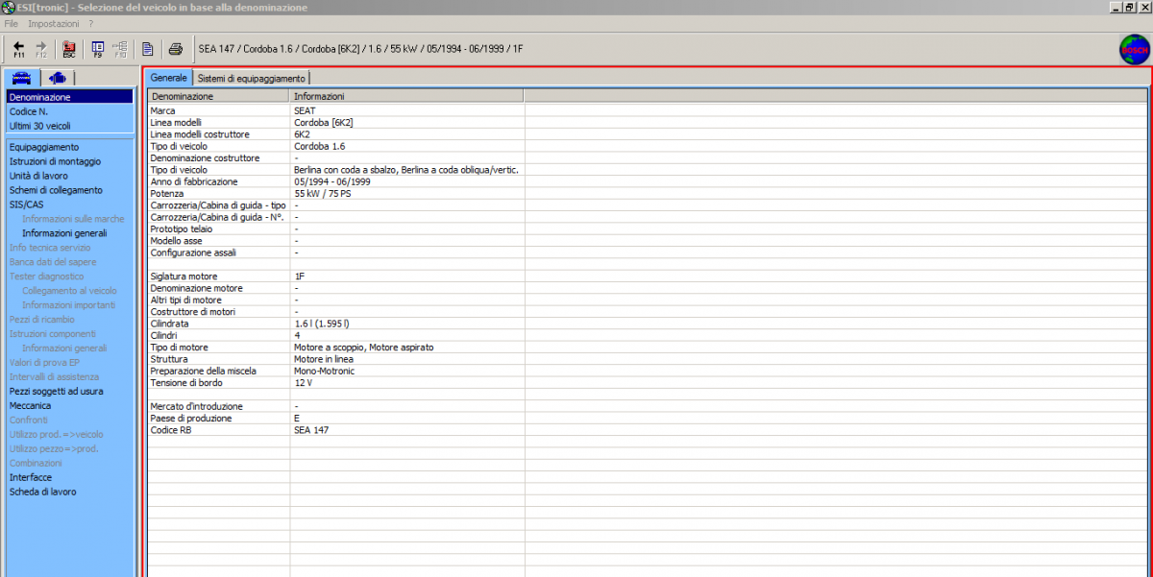1153x577 pixels.
Task: Open Informazioni generali under SIS/CAS
Action: point(64,233)
